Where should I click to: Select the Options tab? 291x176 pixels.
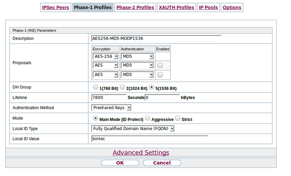pyautogui.click(x=232, y=8)
